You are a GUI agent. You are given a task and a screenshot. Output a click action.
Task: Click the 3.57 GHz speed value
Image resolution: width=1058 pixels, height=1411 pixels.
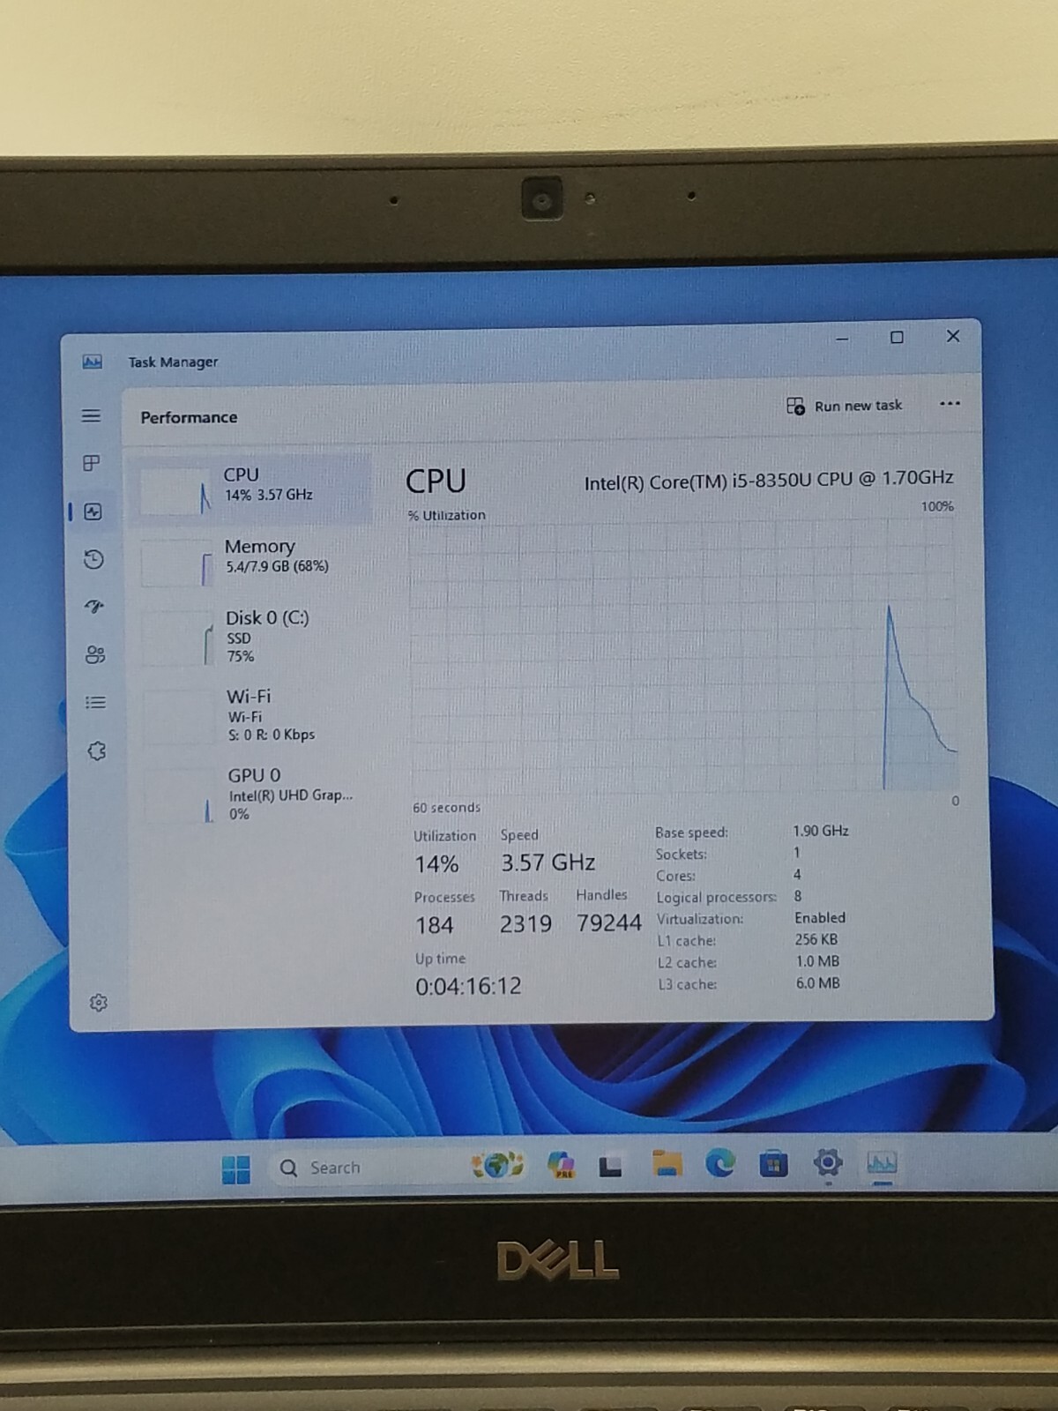(548, 862)
